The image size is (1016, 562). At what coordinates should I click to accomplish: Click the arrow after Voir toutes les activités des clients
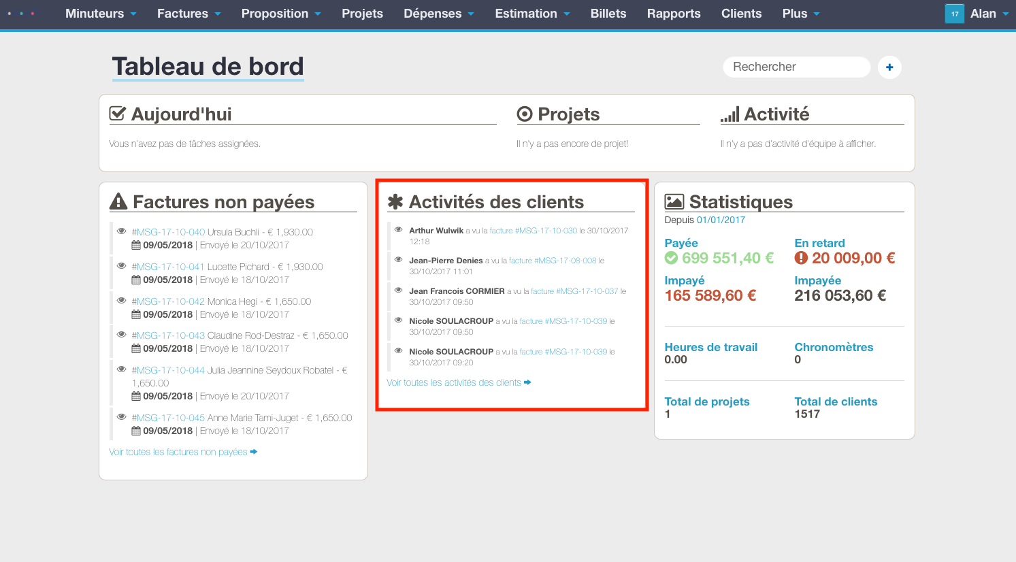pyautogui.click(x=527, y=382)
